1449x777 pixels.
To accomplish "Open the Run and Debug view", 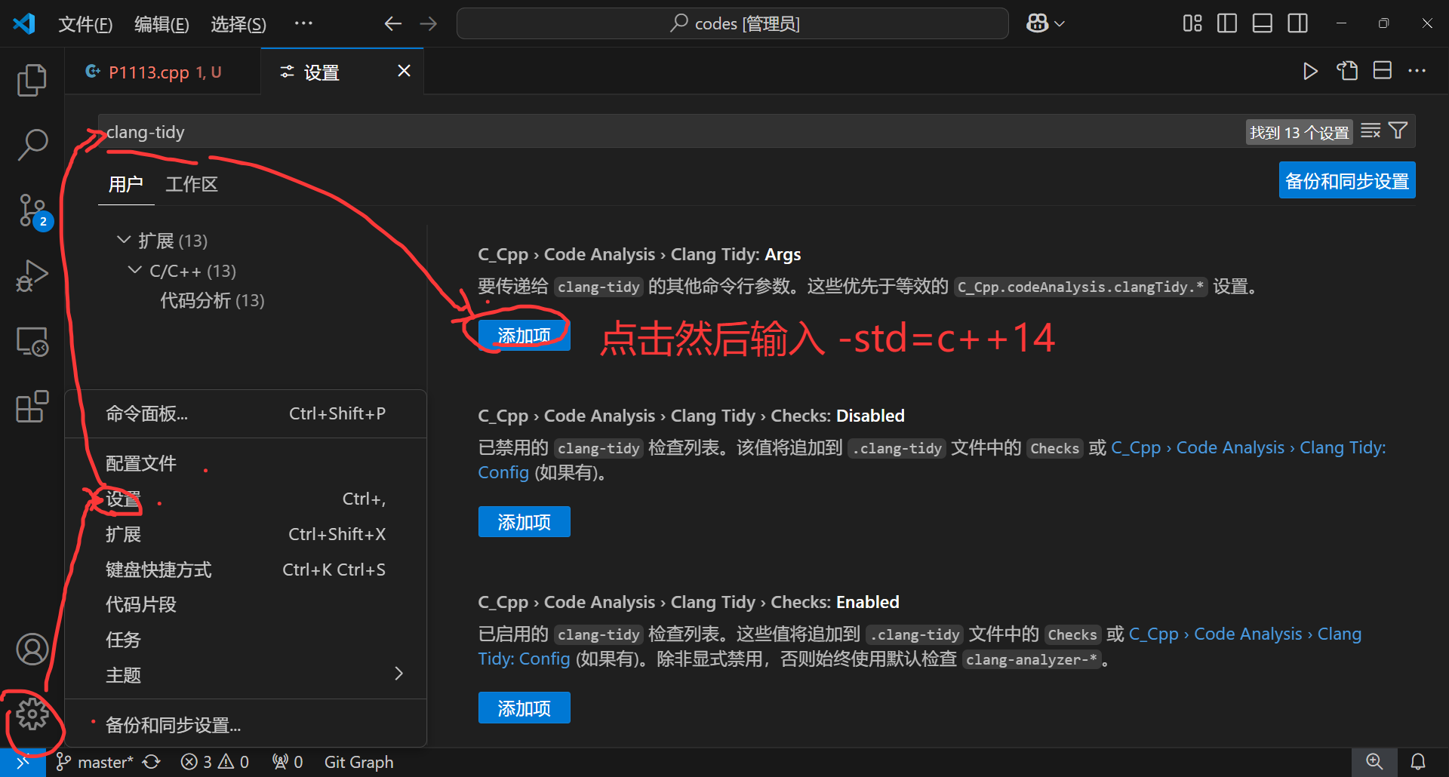I will [x=32, y=275].
